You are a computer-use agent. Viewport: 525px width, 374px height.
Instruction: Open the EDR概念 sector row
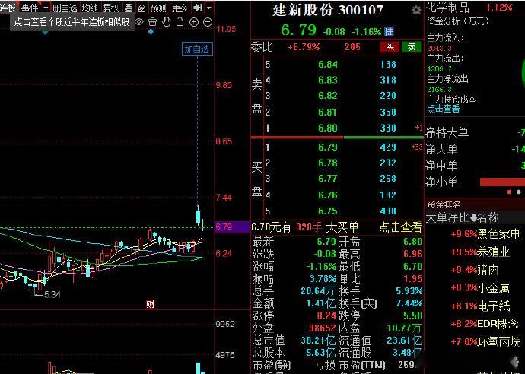tap(484, 324)
